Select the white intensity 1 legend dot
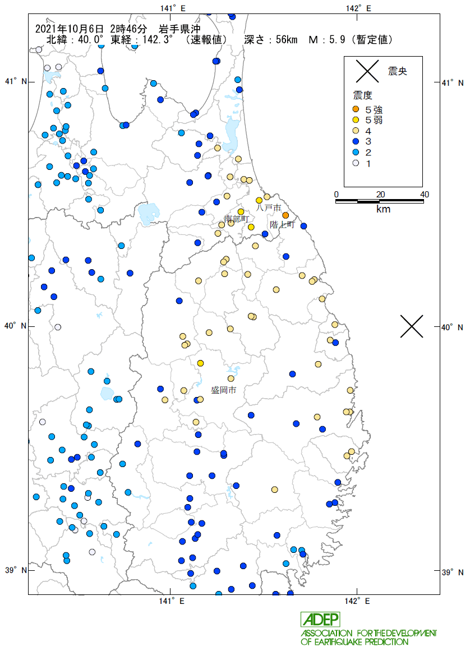Screen dimensions: 470x651 coord(356,163)
